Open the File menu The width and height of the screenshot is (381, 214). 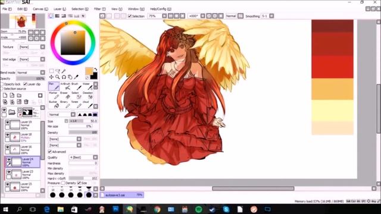click(x=7, y=9)
